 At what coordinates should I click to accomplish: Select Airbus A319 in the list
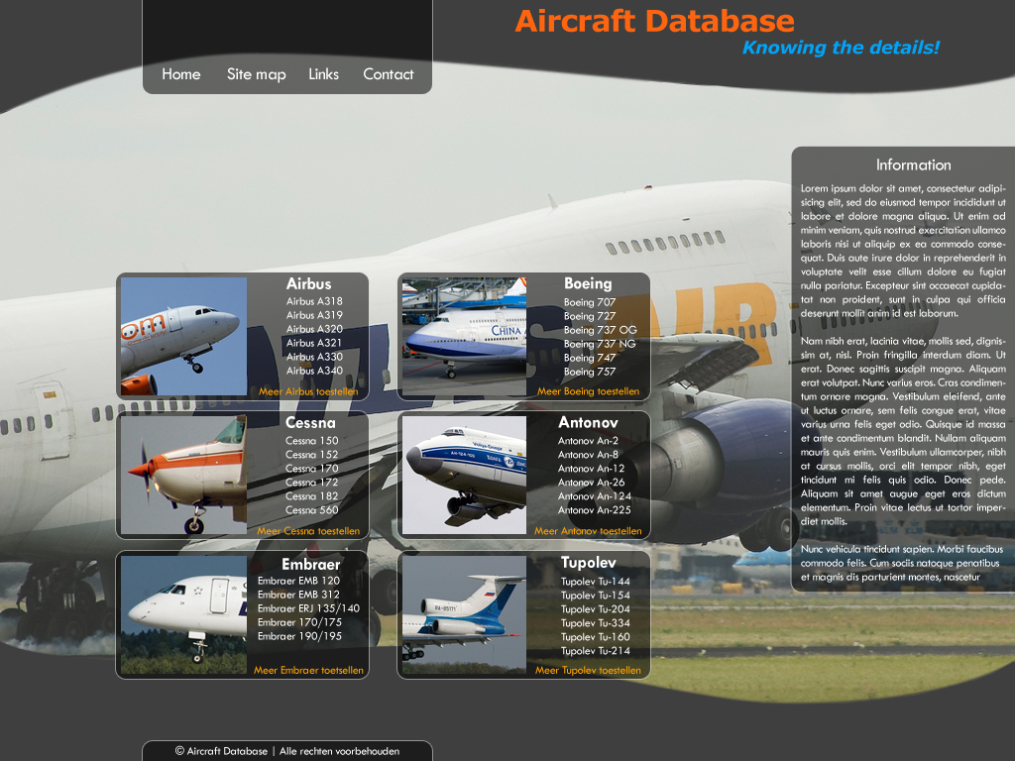pos(314,315)
